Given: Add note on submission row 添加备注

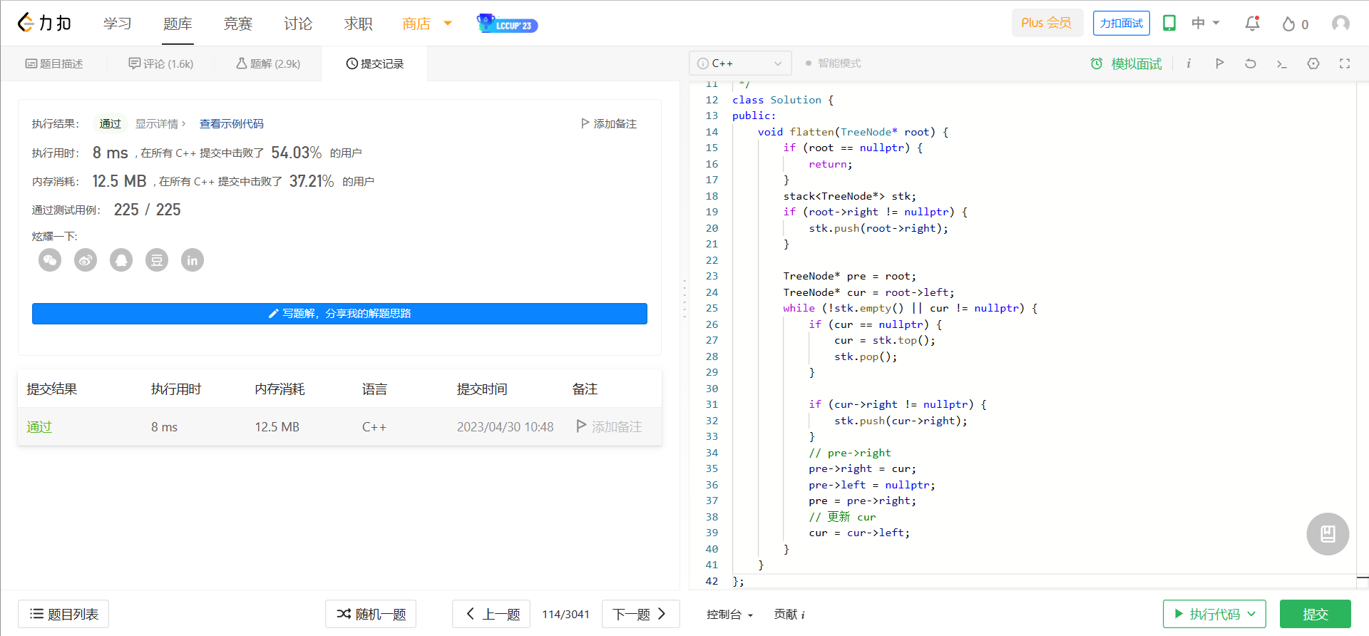Looking at the screenshot, I should (610, 426).
